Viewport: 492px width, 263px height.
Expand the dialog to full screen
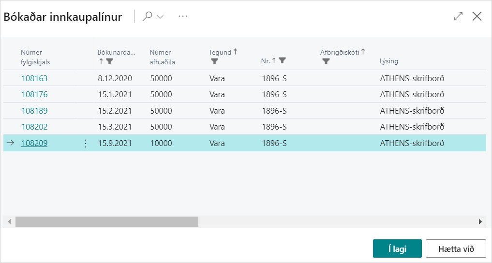point(458,16)
